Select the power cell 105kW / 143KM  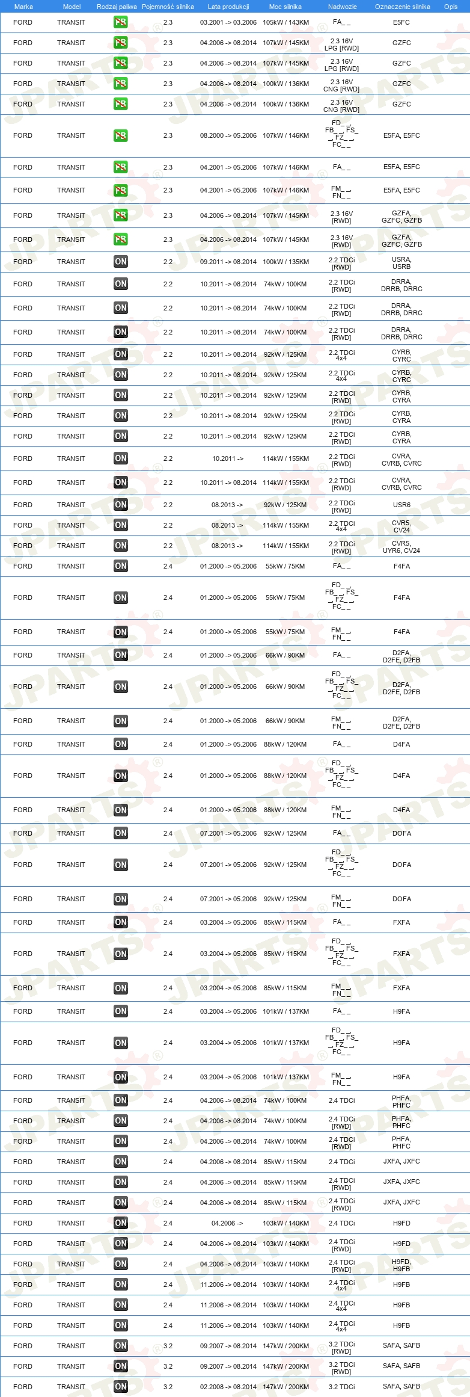coord(286,22)
